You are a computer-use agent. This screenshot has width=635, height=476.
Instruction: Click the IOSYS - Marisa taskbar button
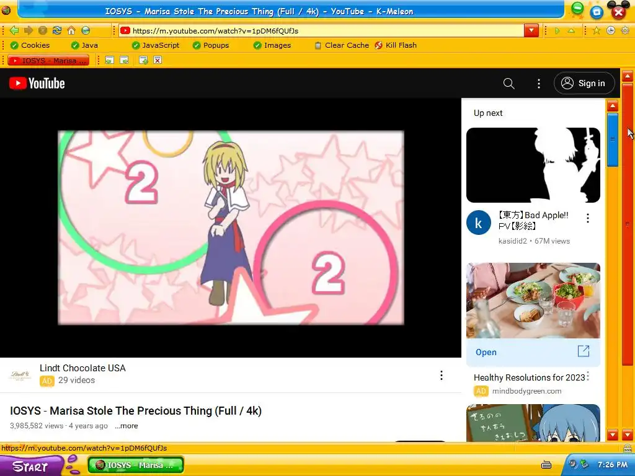pos(136,465)
